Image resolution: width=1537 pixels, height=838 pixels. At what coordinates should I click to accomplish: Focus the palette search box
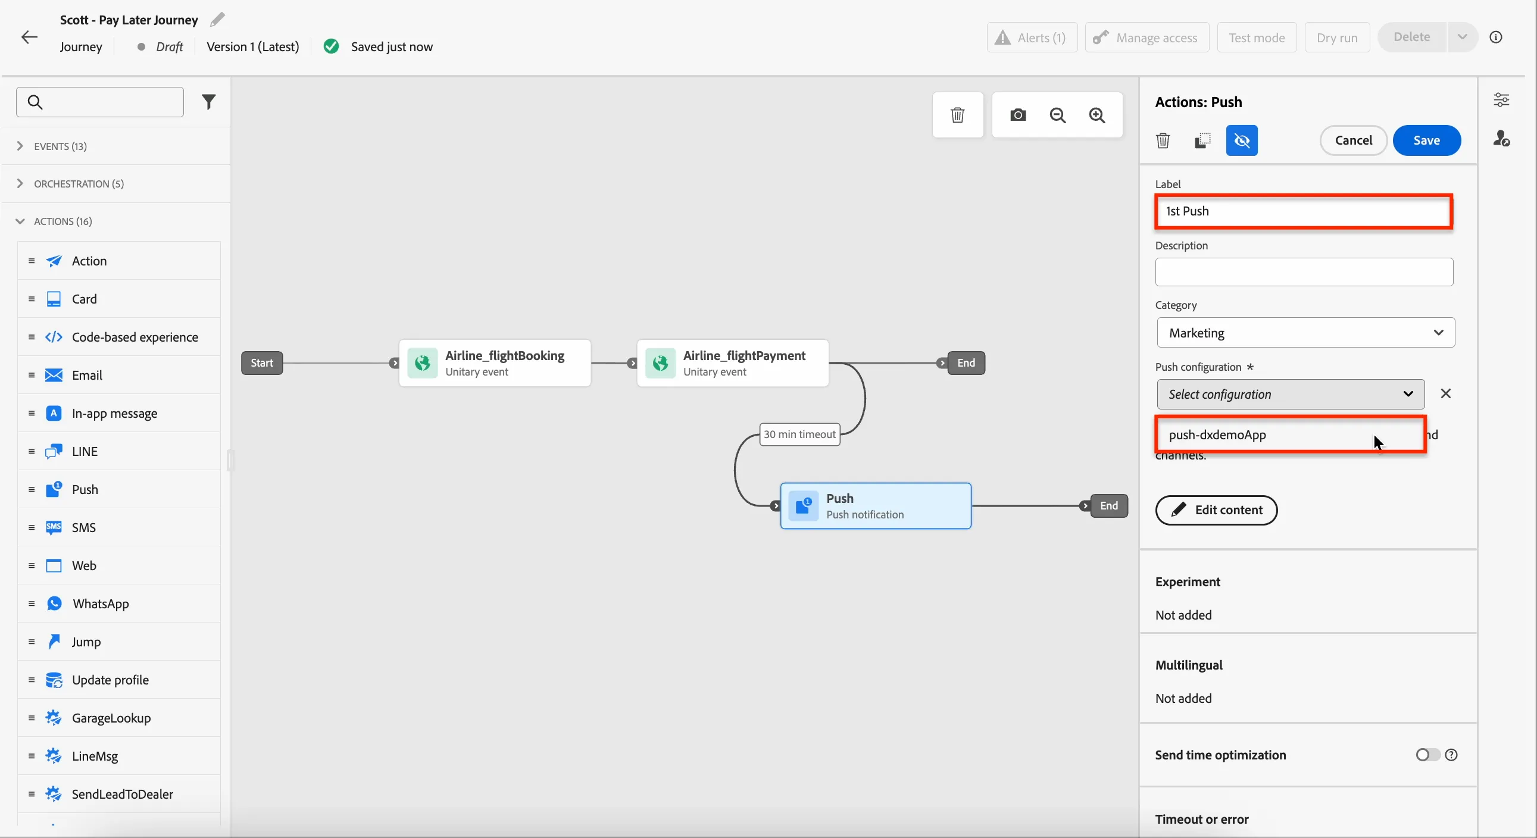point(99,102)
